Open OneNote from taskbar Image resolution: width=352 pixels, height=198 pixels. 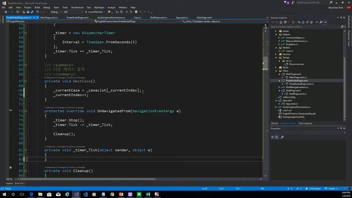pyautogui.click(x=130, y=194)
